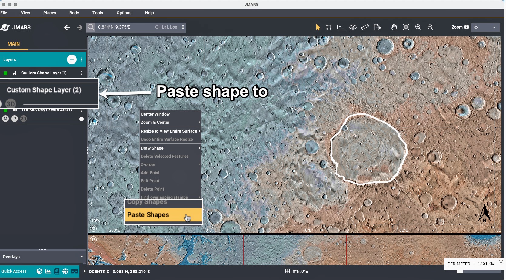Activate the measure ruler tool
Viewport: 506px width, 280px height.
[x=365, y=27]
